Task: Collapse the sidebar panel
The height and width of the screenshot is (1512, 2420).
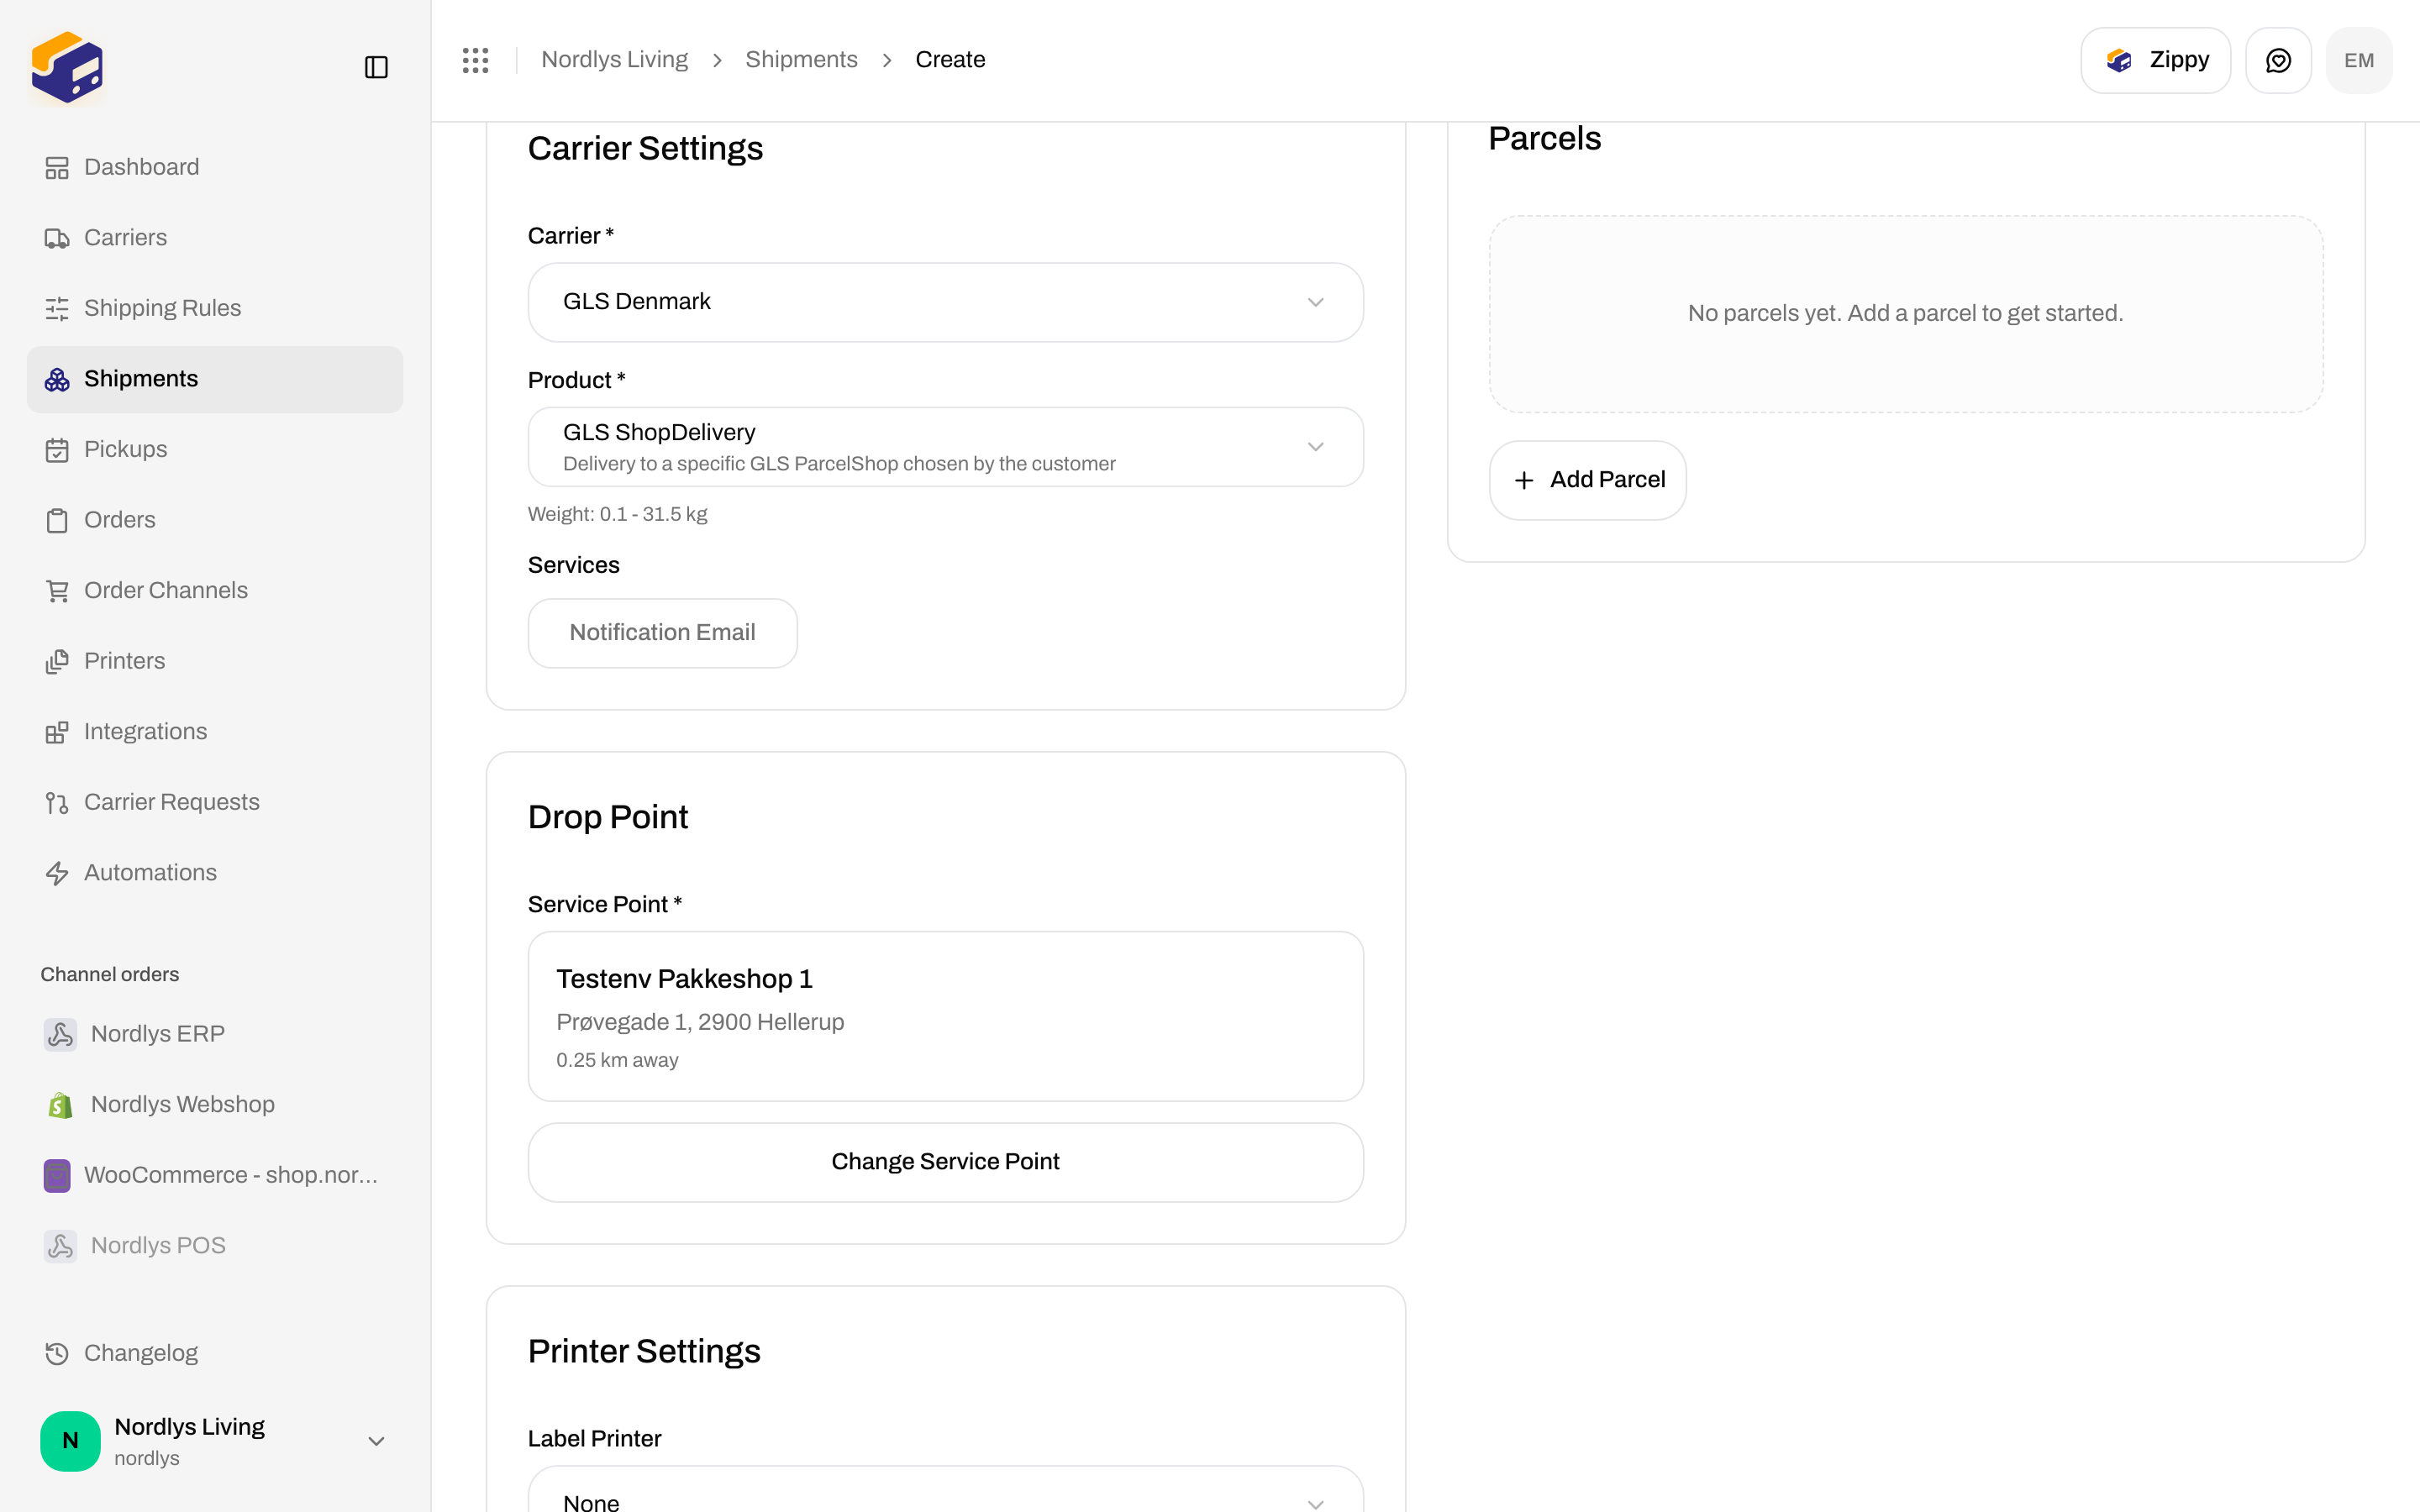Action: (376, 67)
